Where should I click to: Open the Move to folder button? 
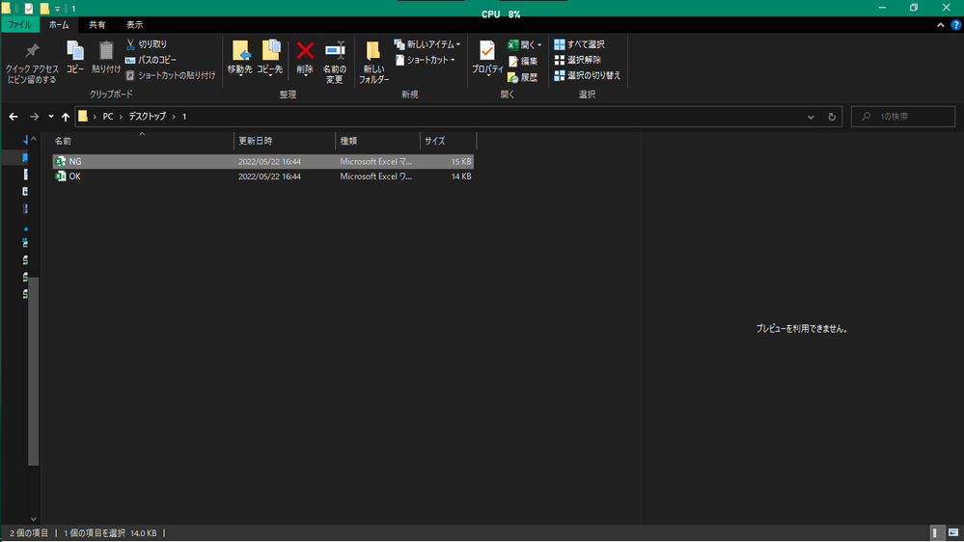pos(239,59)
